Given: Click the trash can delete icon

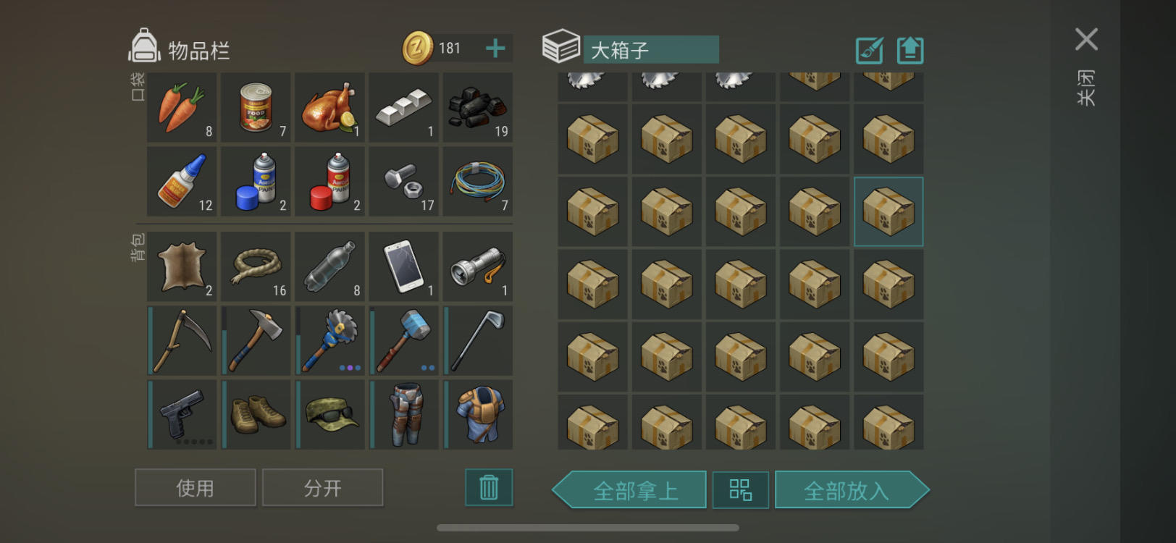Looking at the screenshot, I should (489, 487).
